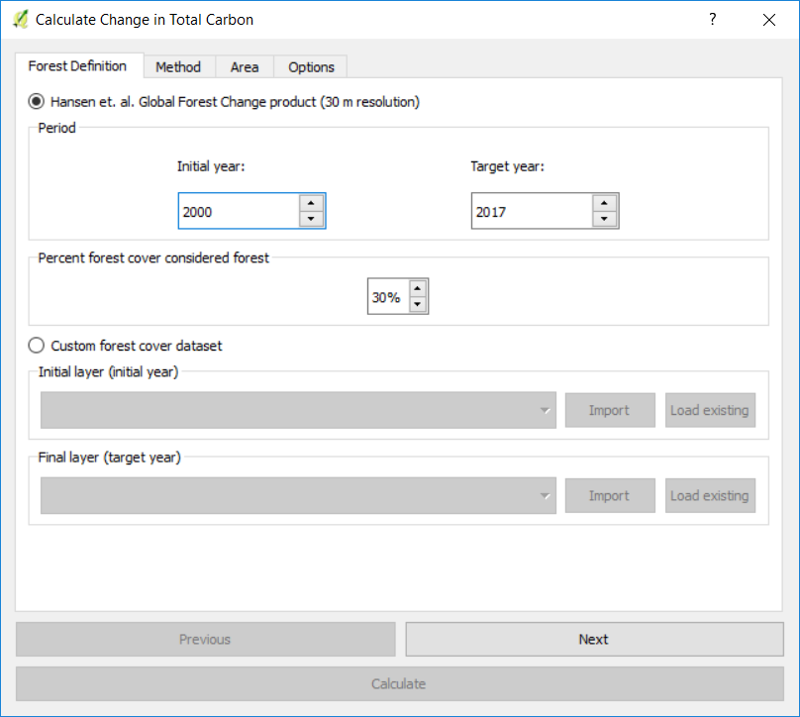Image resolution: width=800 pixels, height=717 pixels.
Task: Open the Final layer dropdown
Action: pyautogui.click(x=298, y=495)
